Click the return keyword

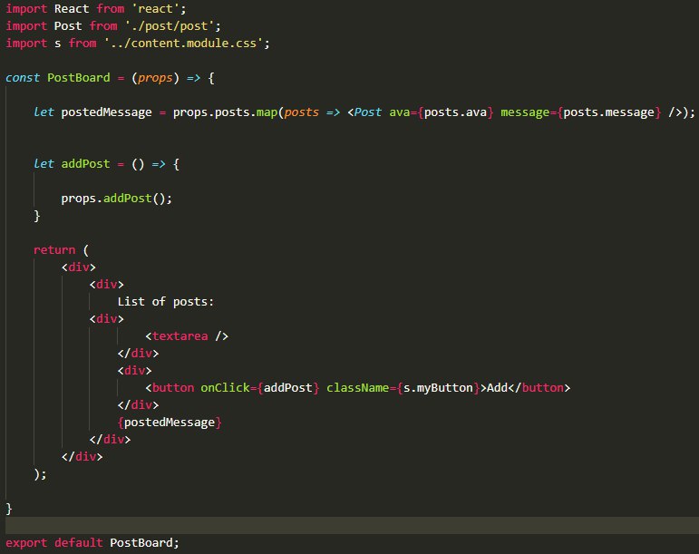[54, 250]
